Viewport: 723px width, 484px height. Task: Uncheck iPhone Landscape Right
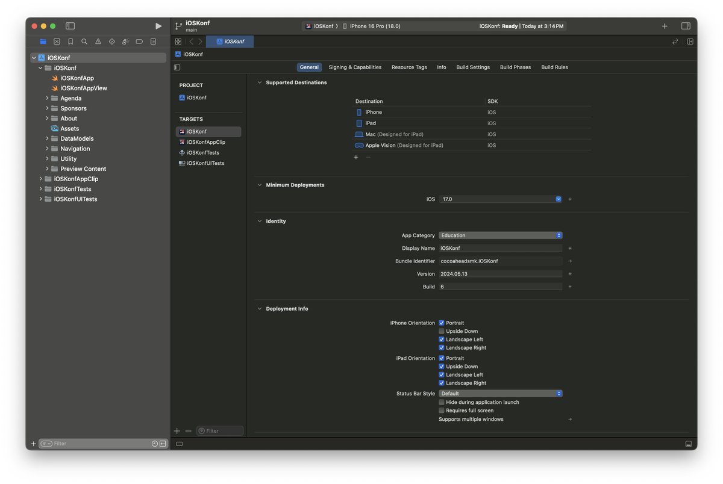click(442, 347)
